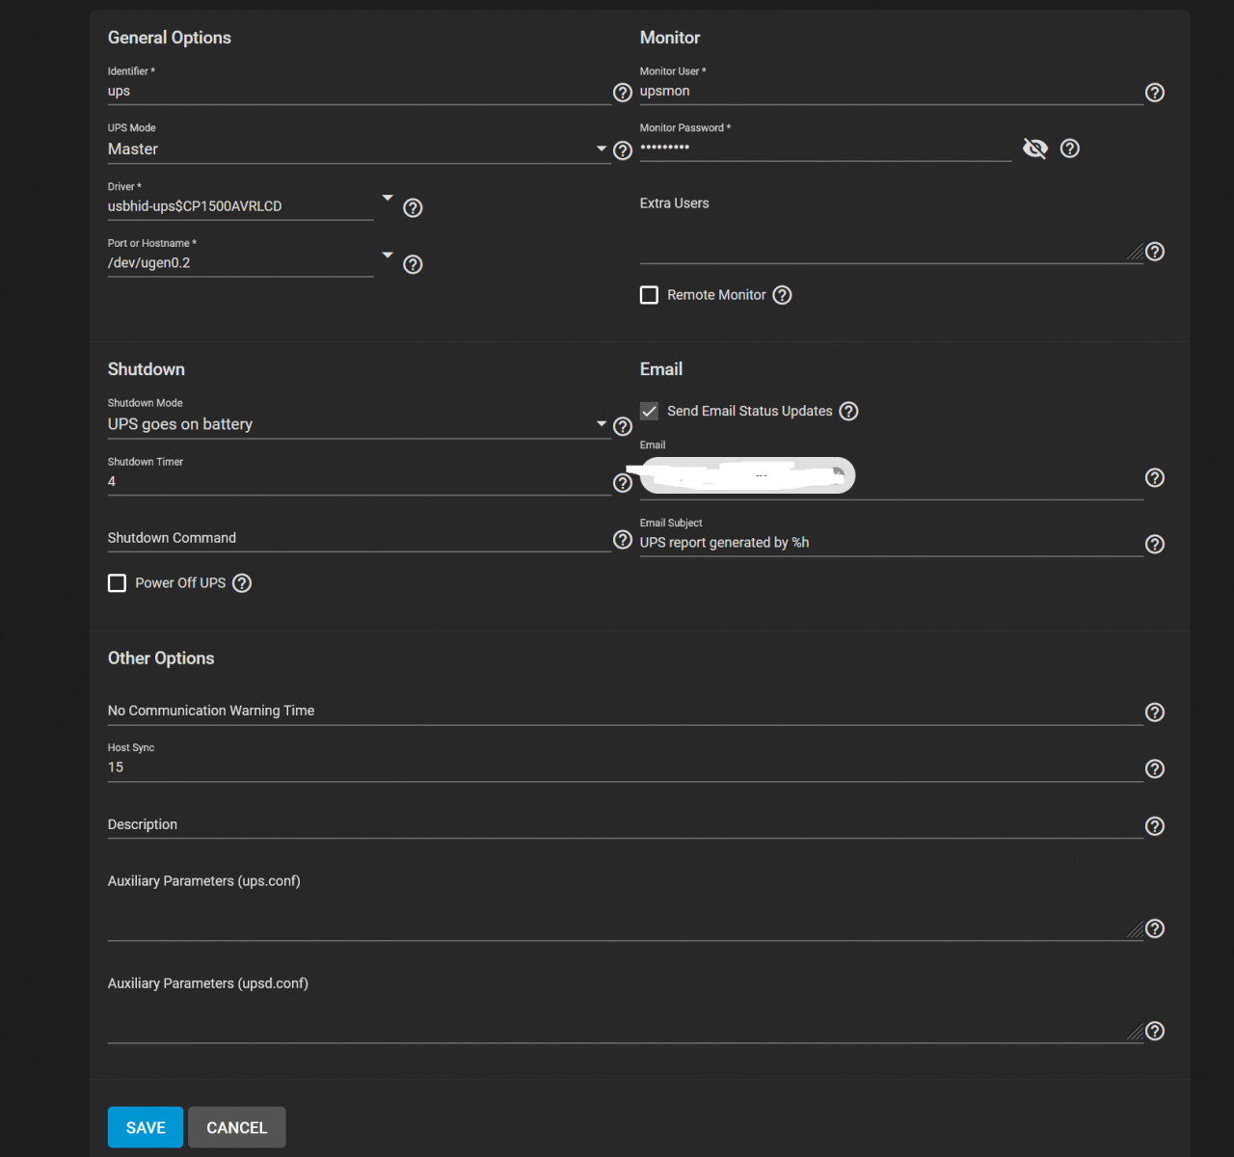Enable the Remote Monitor checkbox
The width and height of the screenshot is (1234, 1157).
coord(650,295)
